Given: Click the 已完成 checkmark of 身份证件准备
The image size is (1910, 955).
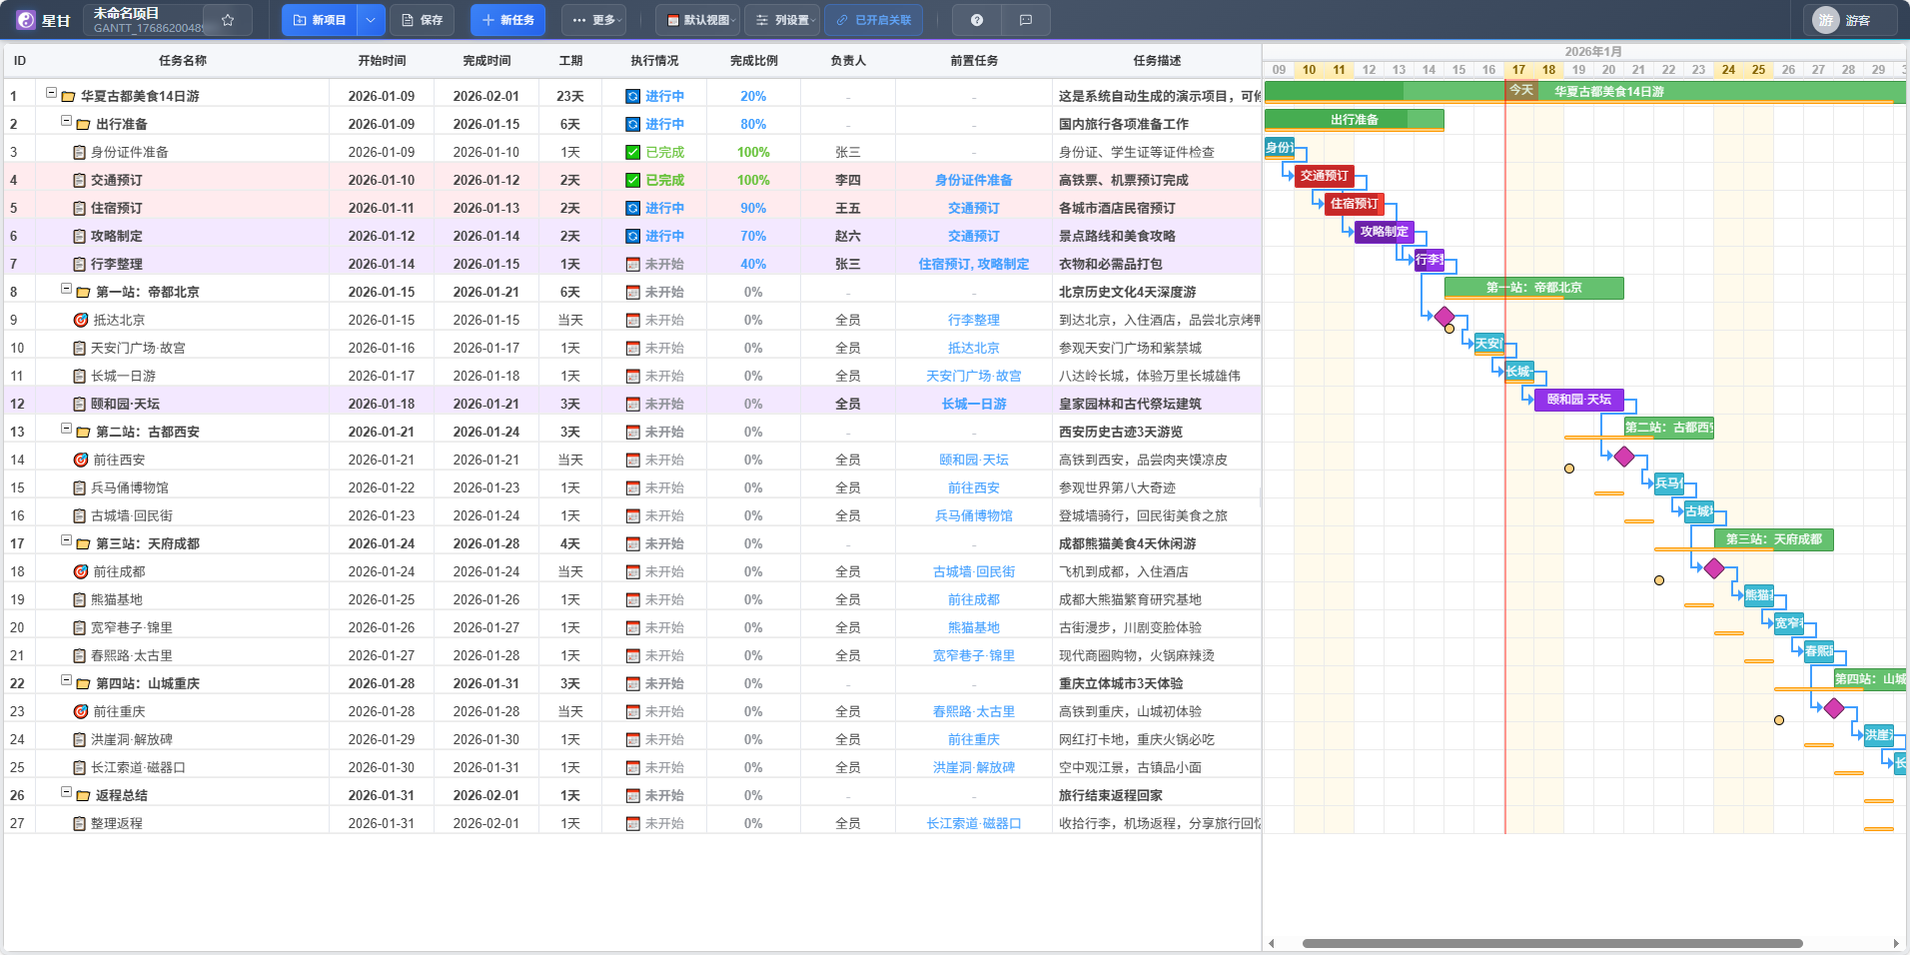Looking at the screenshot, I should (x=632, y=152).
